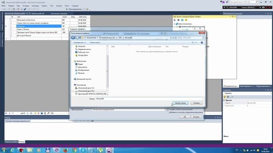Click refresh button beside address bar
This screenshot has height=153, width=273.
pyautogui.click(x=174, y=38)
